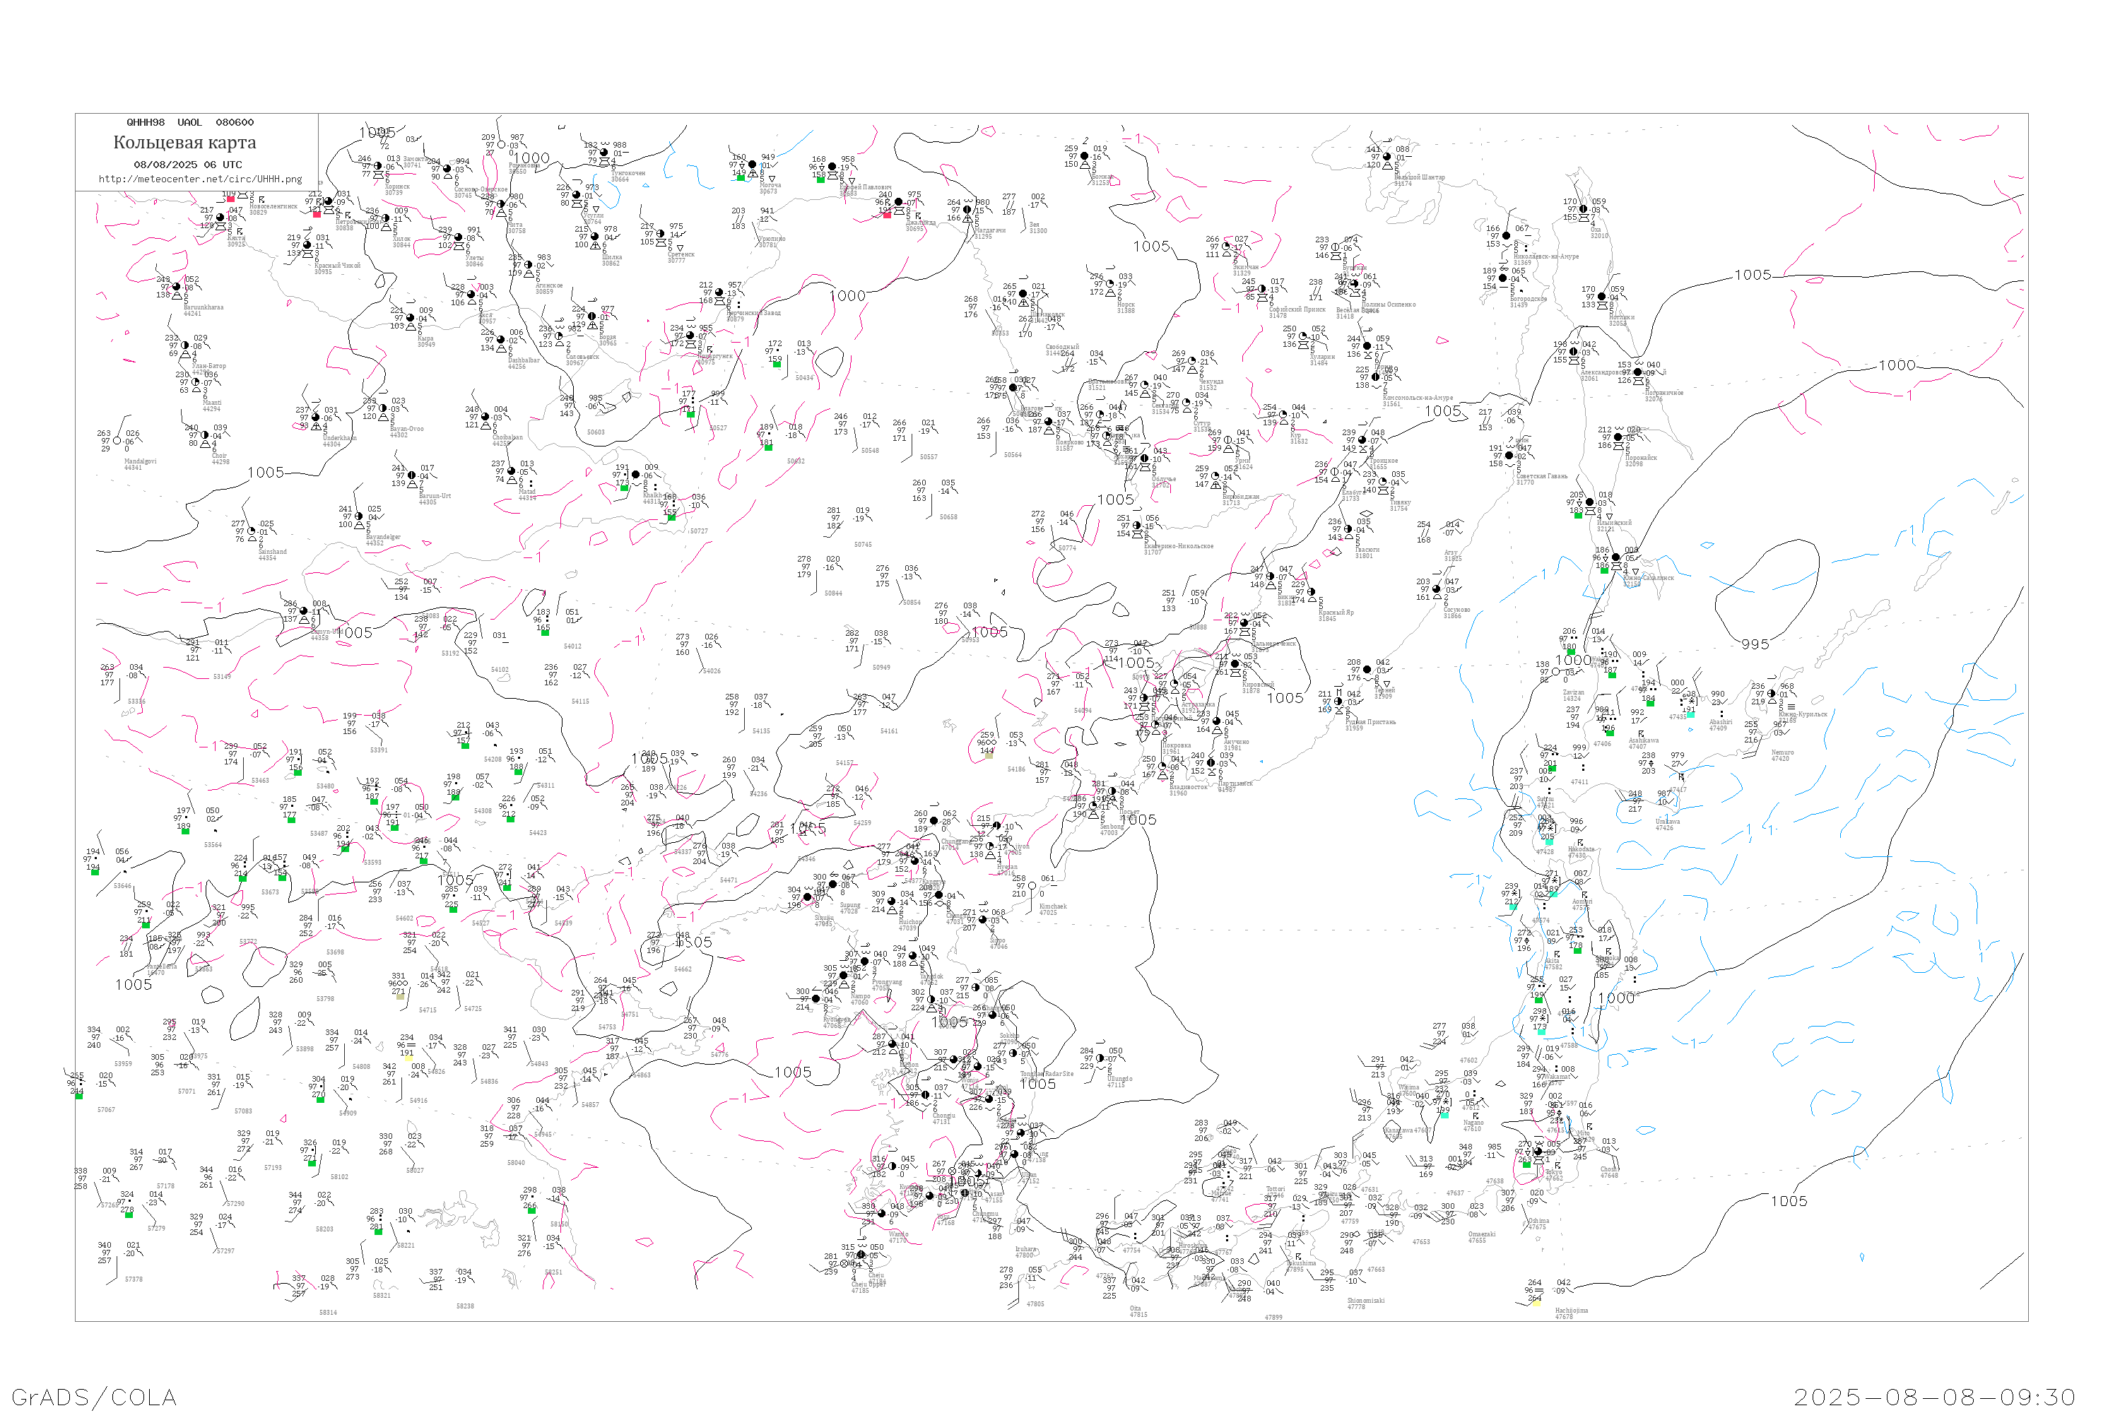Select 'Екатерино-Никольское' station label
The height and width of the screenshot is (1413, 2120).
coord(1178,546)
